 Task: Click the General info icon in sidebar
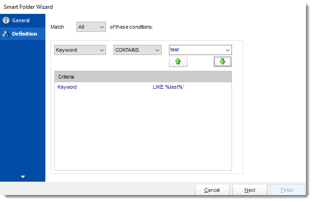pos(6,20)
